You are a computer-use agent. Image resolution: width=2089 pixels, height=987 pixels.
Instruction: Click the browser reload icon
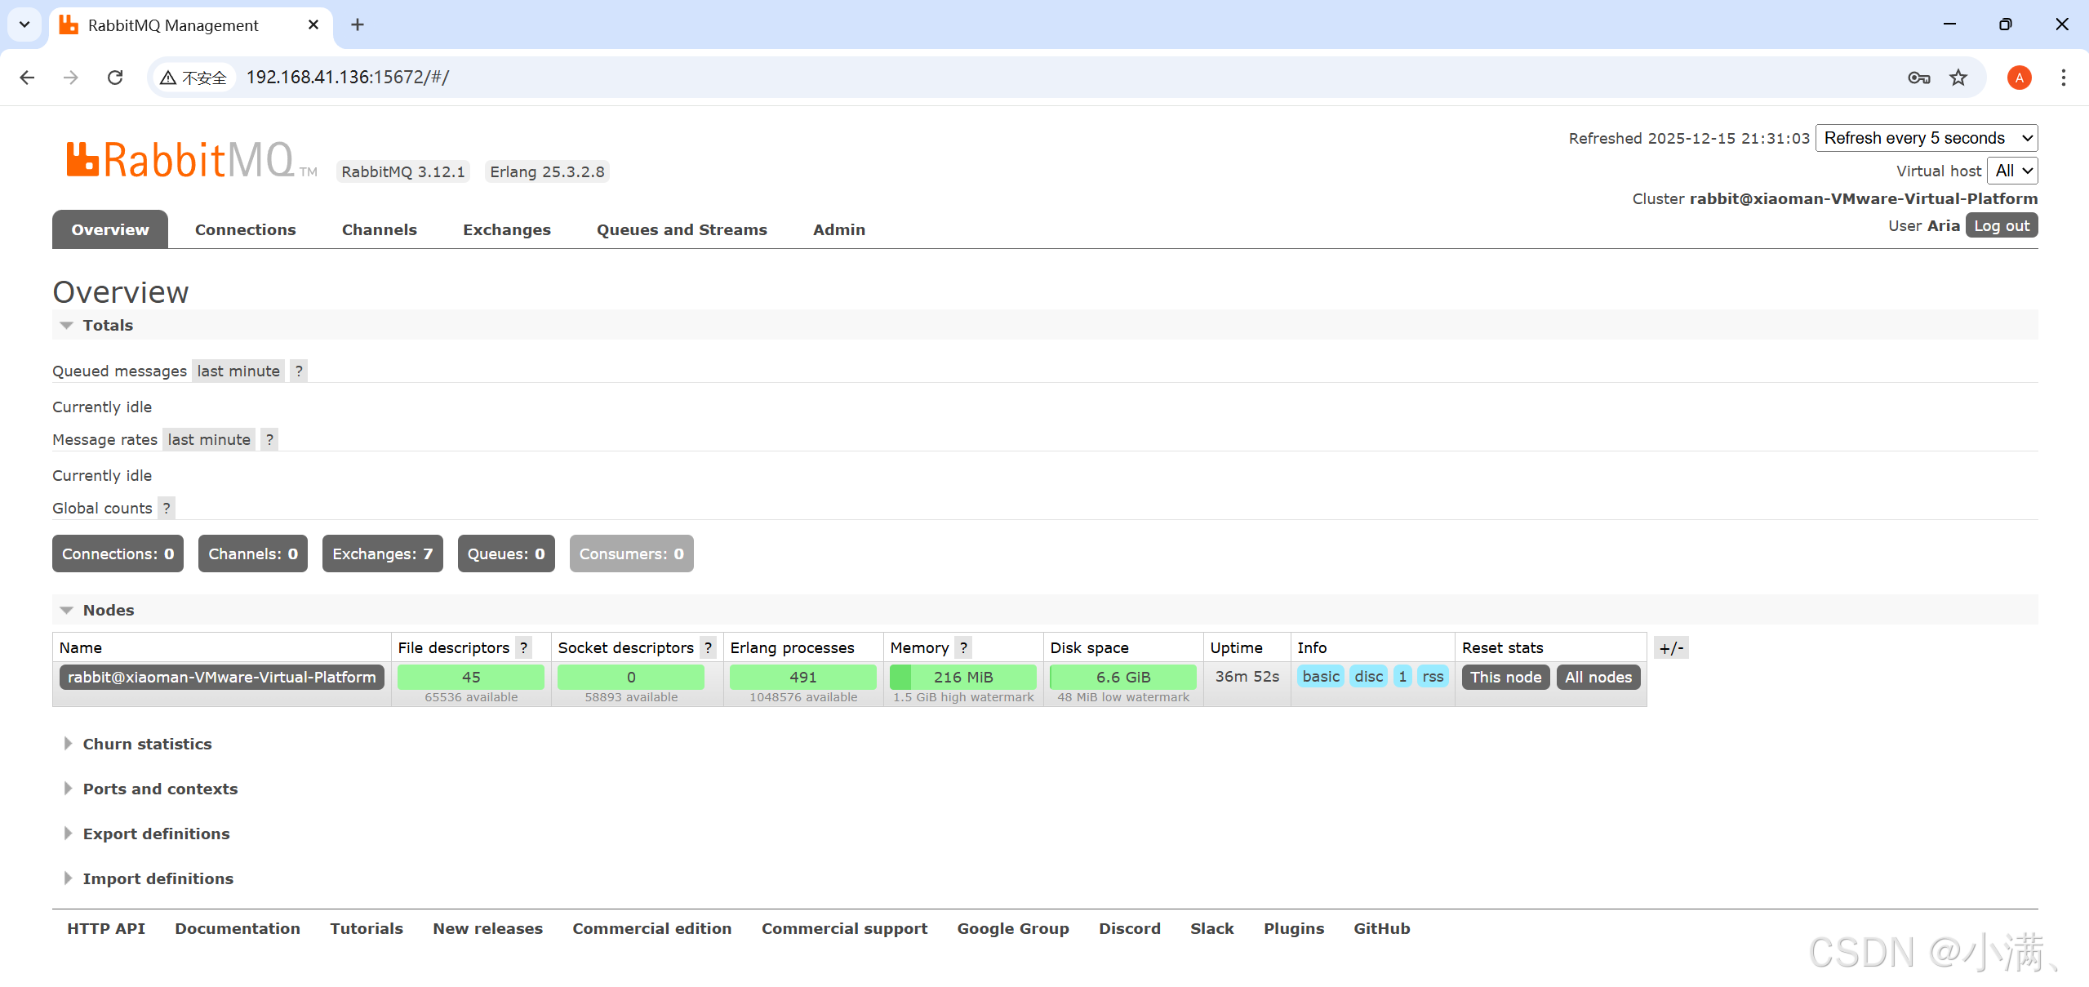point(115,78)
